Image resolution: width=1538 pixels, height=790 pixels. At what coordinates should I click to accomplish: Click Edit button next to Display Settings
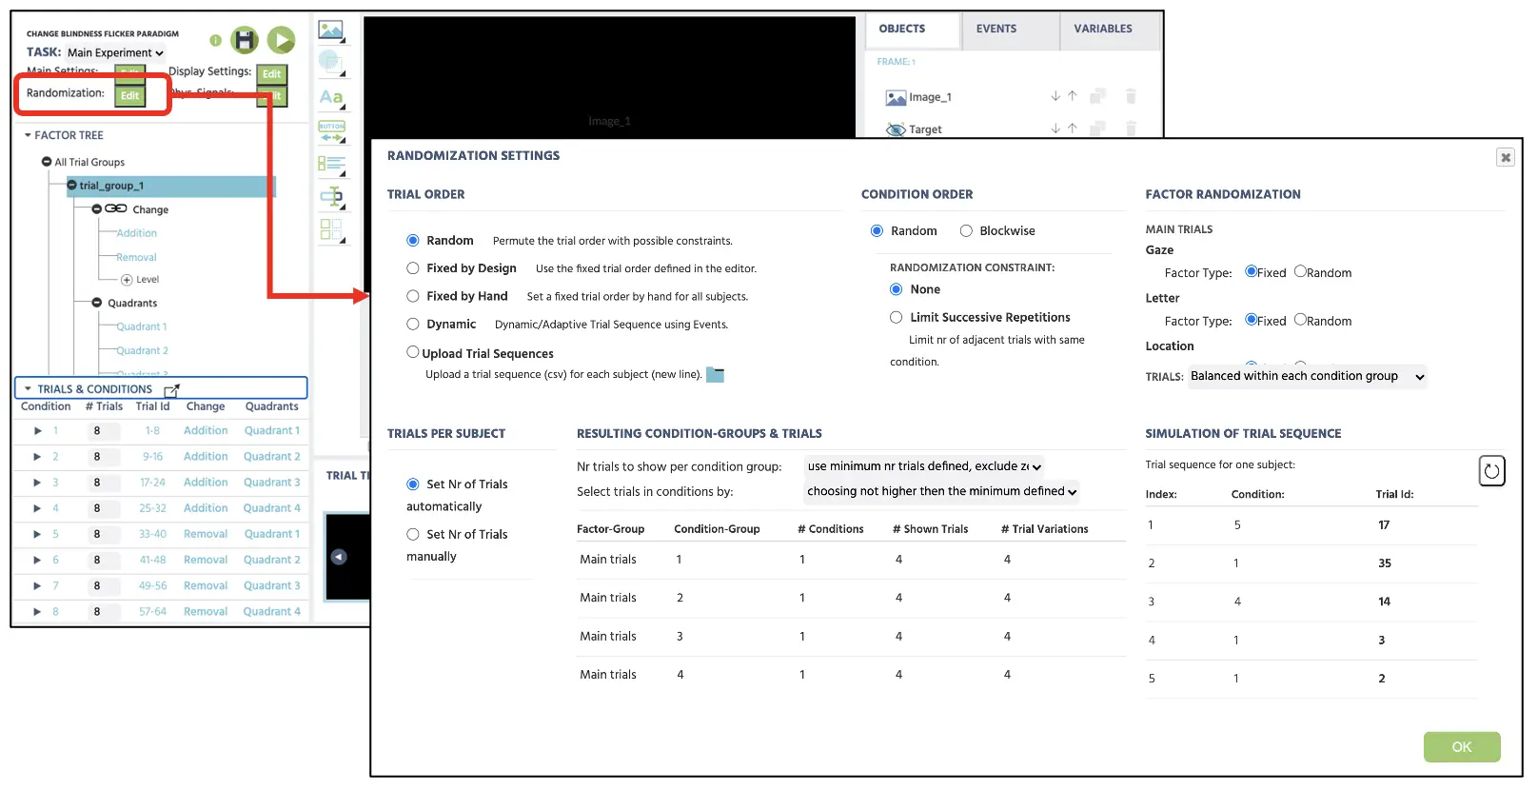pyautogui.click(x=272, y=74)
